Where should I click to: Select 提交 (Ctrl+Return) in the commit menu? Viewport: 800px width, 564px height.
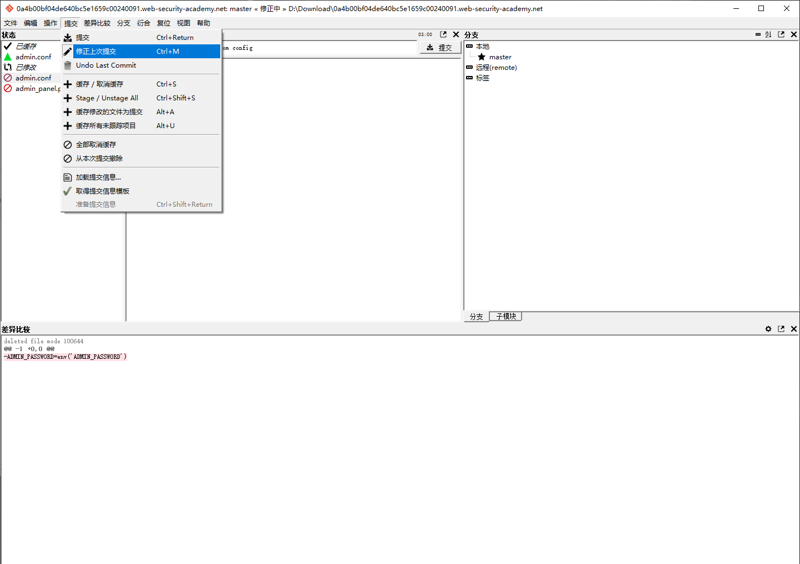141,37
